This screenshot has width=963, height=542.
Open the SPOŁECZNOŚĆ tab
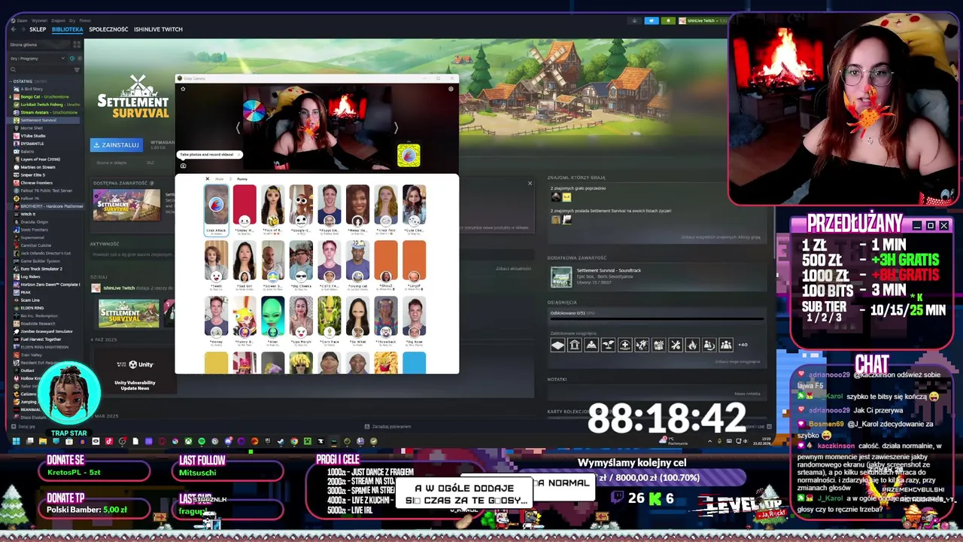pyautogui.click(x=108, y=29)
